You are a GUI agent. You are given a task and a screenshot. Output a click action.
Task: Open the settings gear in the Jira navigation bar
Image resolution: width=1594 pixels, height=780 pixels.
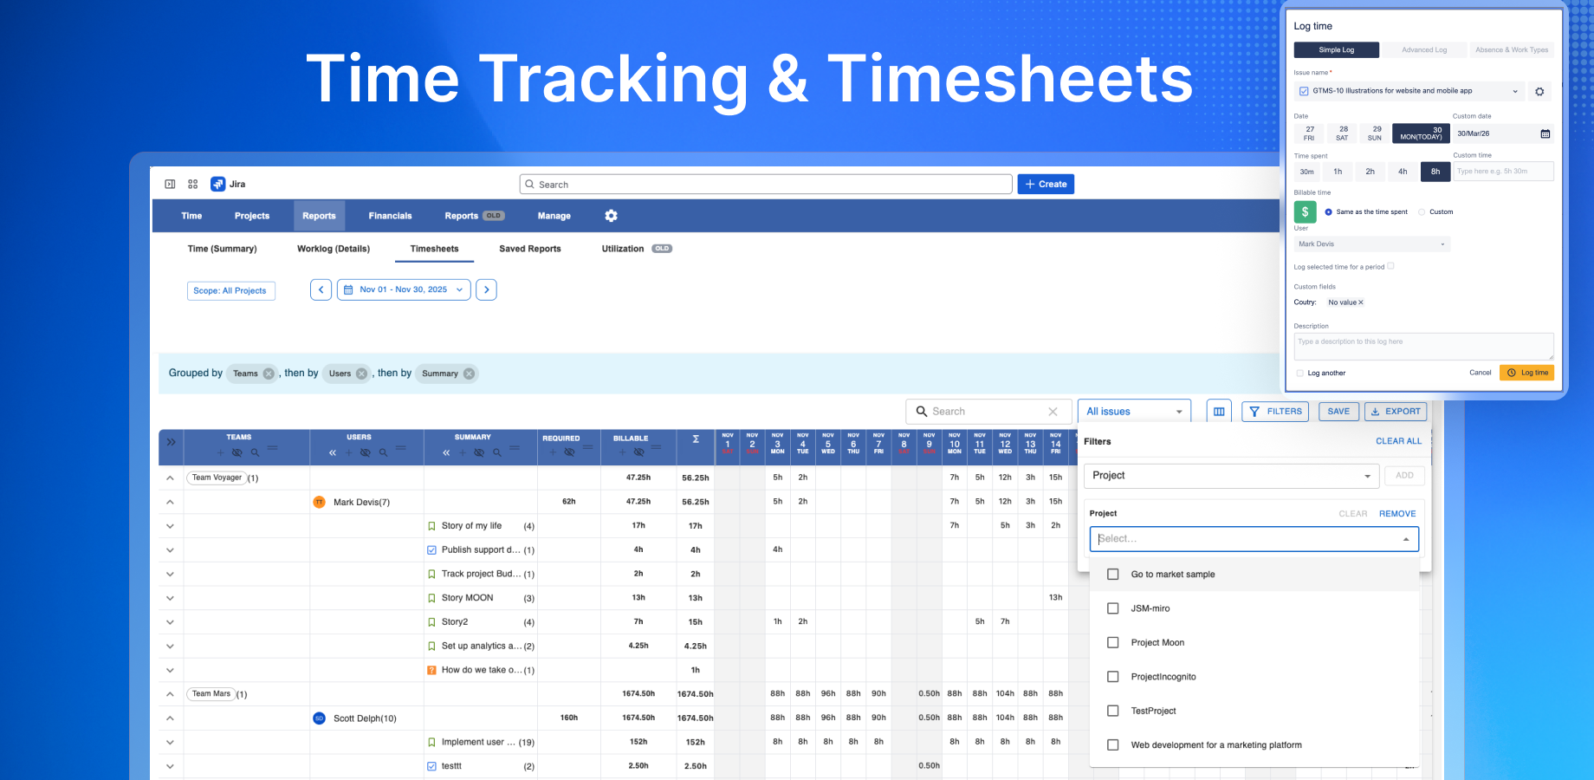[612, 216]
